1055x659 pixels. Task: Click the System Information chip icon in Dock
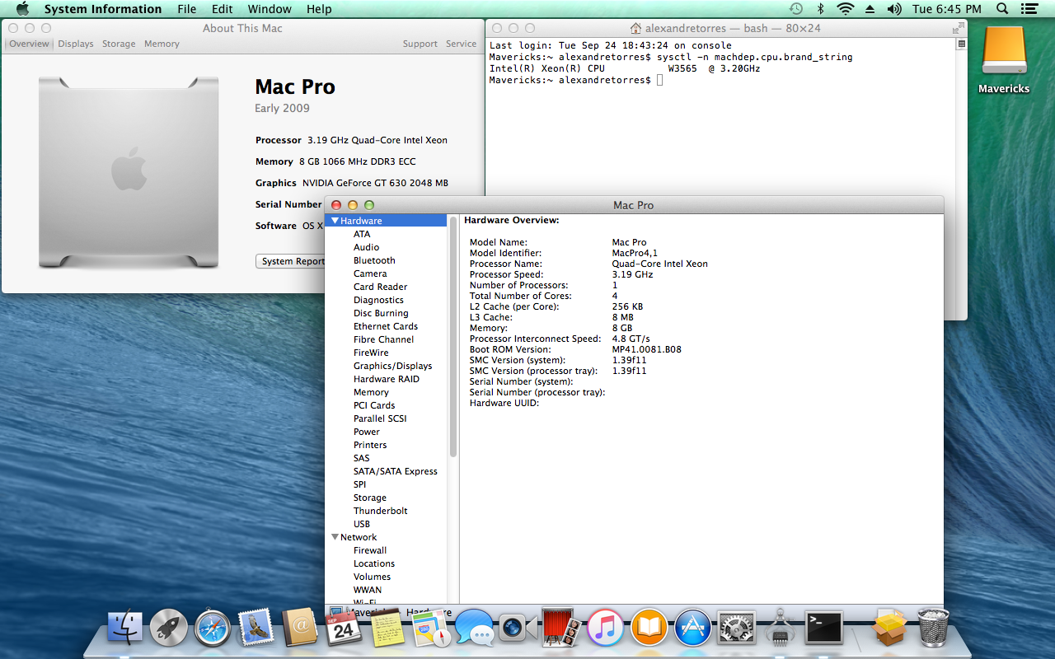780,629
